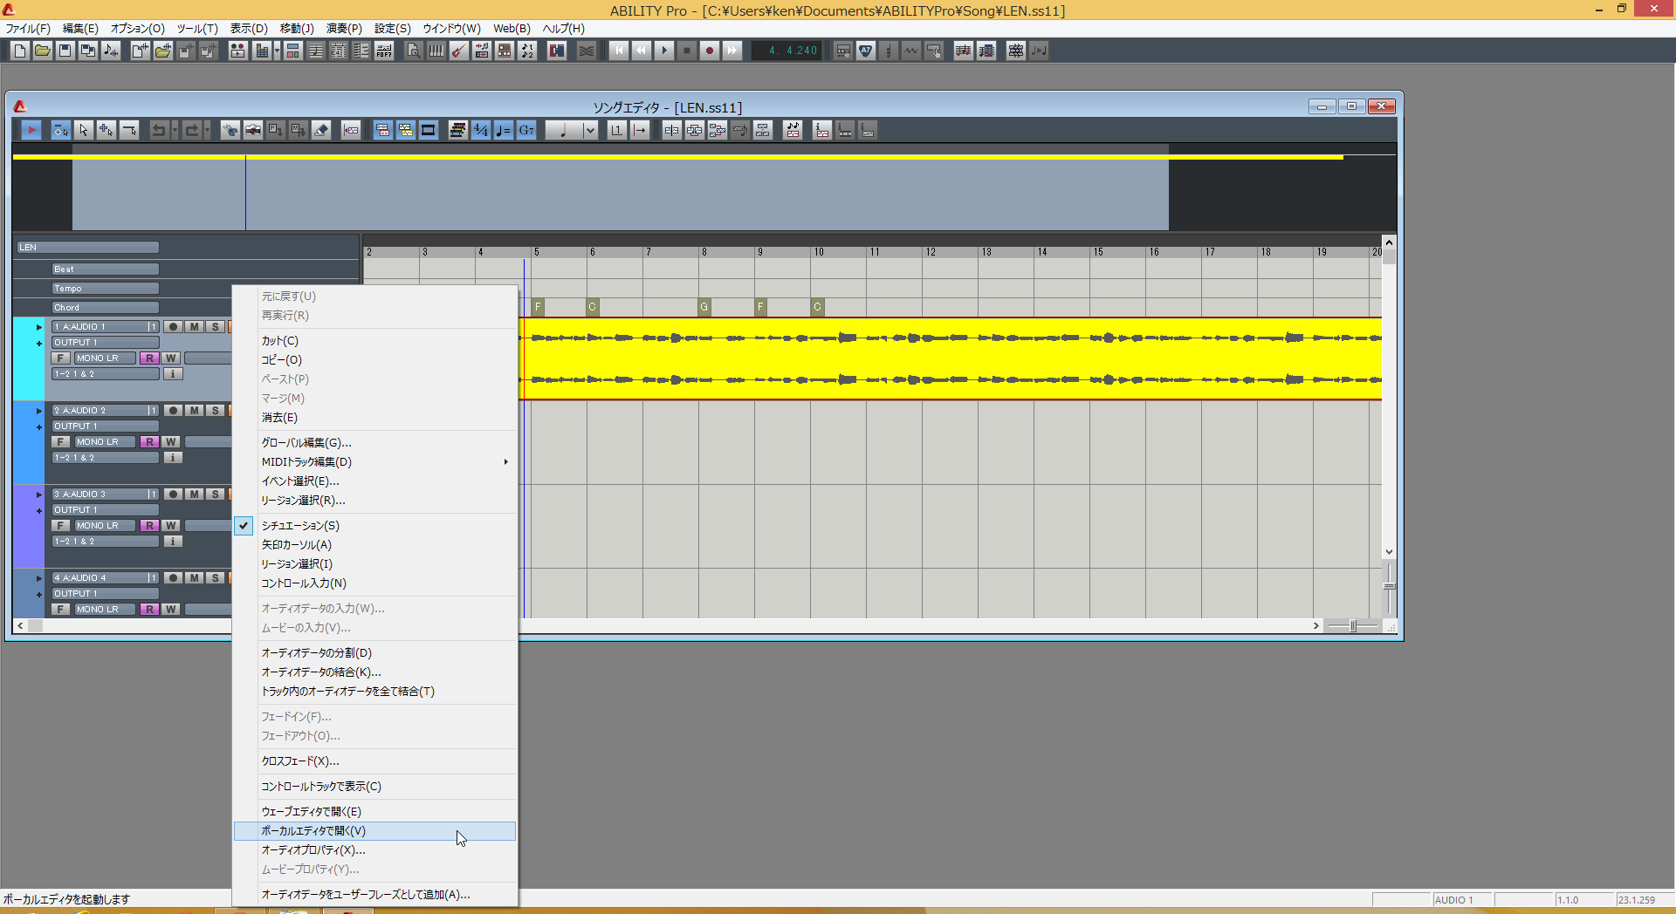Click the Chord track label
The height and width of the screenshot is (914, 1676).
pyautogui.click(x=105, y=308)
